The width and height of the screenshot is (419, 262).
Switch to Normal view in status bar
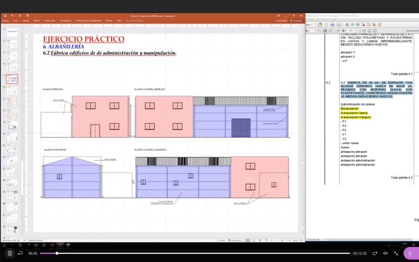[248, 240]
